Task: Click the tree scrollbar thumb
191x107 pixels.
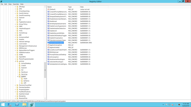Action: (45, 70)
